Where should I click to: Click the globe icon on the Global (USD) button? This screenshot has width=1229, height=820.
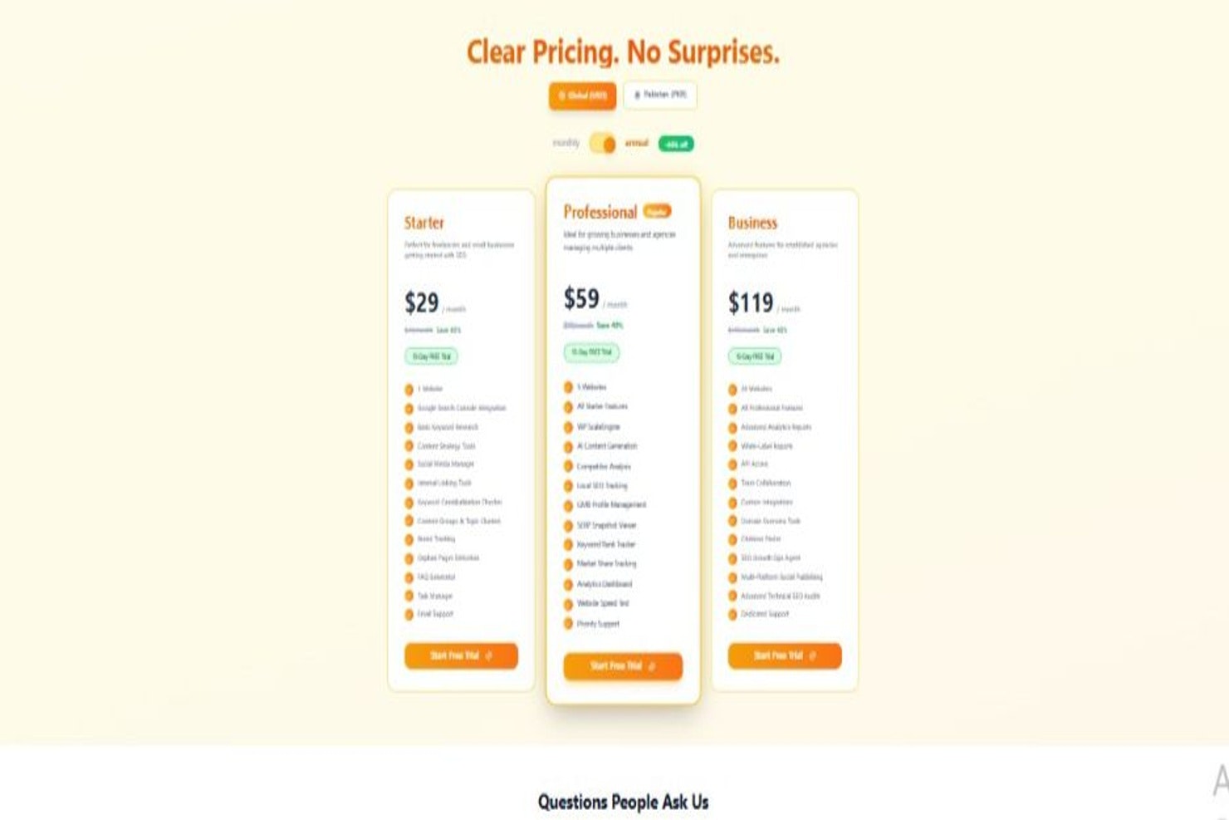562,96
